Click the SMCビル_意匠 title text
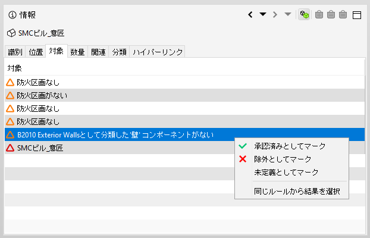This screenshot has width=370, height=238. 41,33
